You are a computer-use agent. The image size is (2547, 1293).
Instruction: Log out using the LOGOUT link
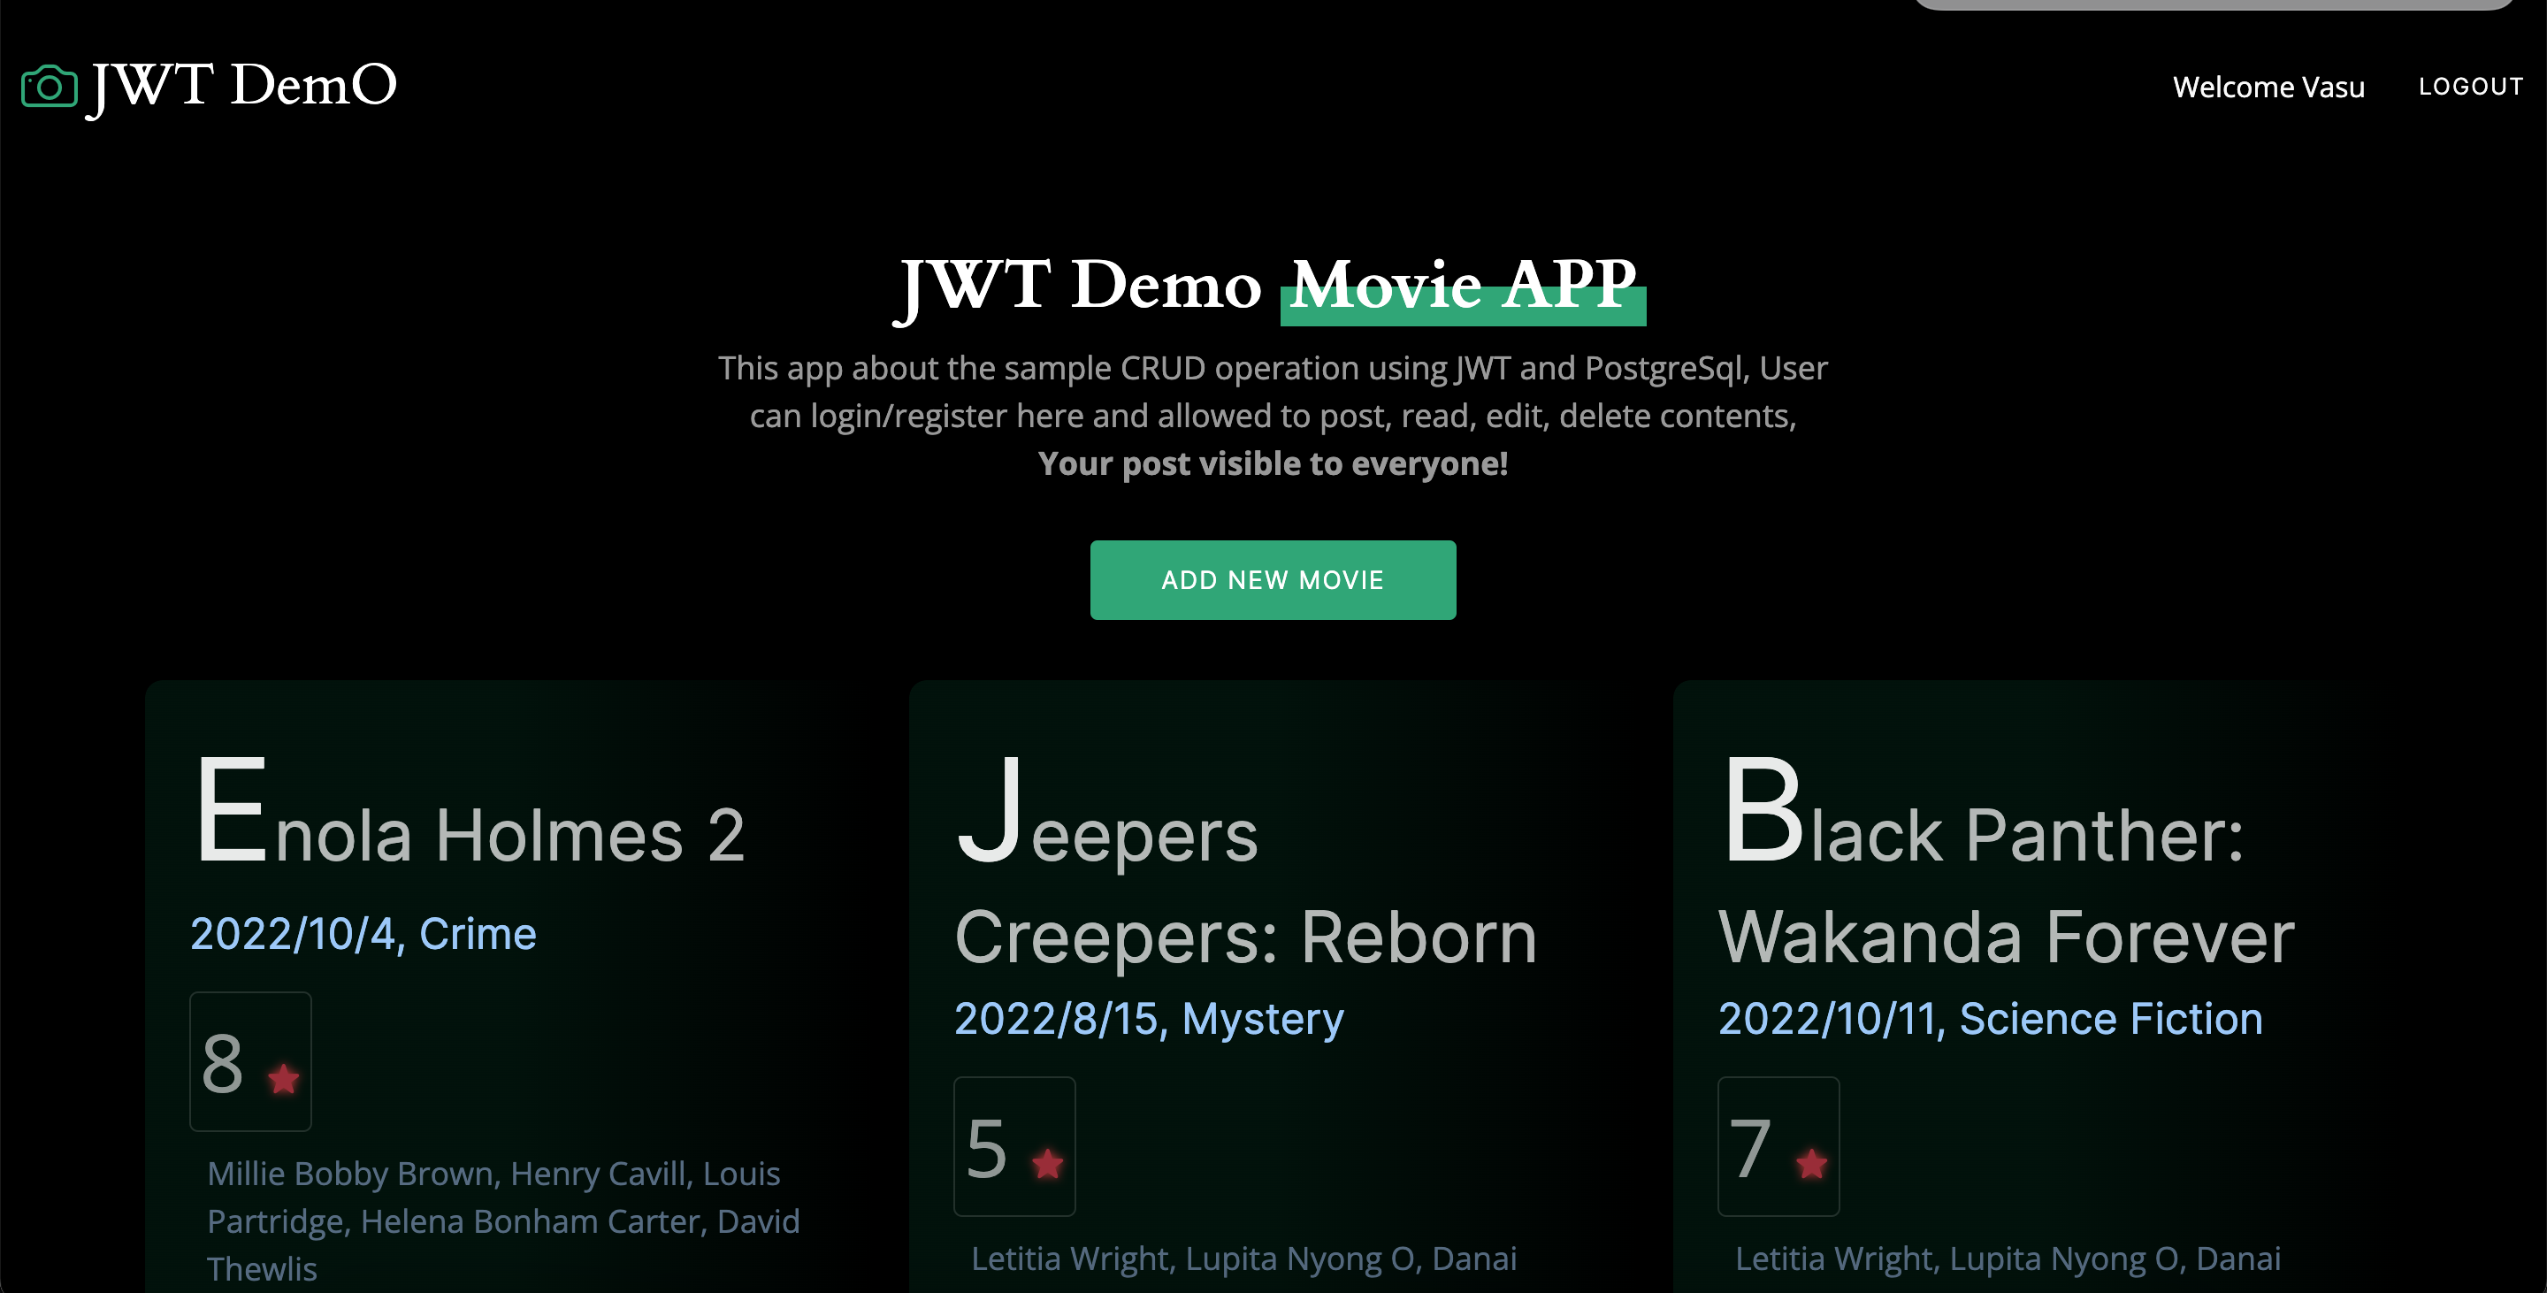tap(2470, 87)
